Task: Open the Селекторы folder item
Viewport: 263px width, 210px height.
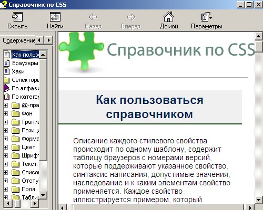Action: click(25, 80)
